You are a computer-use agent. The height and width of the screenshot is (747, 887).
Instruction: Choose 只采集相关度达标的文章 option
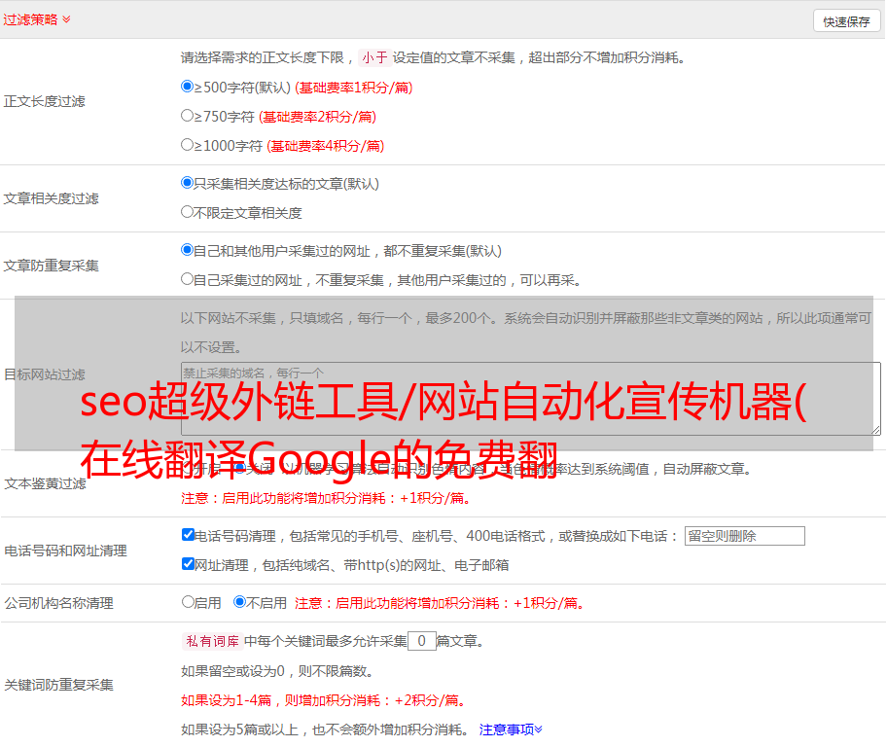(x=188, y=182)
